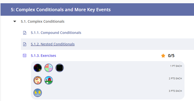The image size is (194, 101).
Task: Open the yellow hands 3-point exercise
Action: (38, 93)
